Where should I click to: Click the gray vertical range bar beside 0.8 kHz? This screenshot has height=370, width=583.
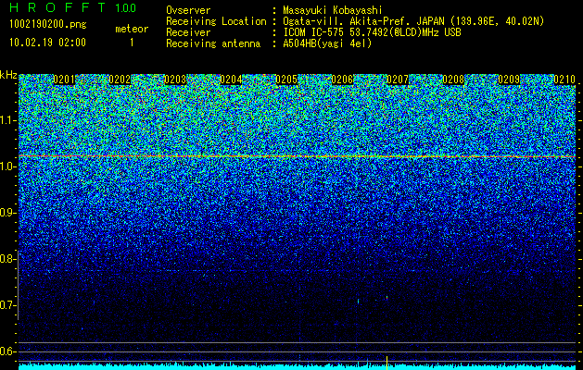(19, 285)
